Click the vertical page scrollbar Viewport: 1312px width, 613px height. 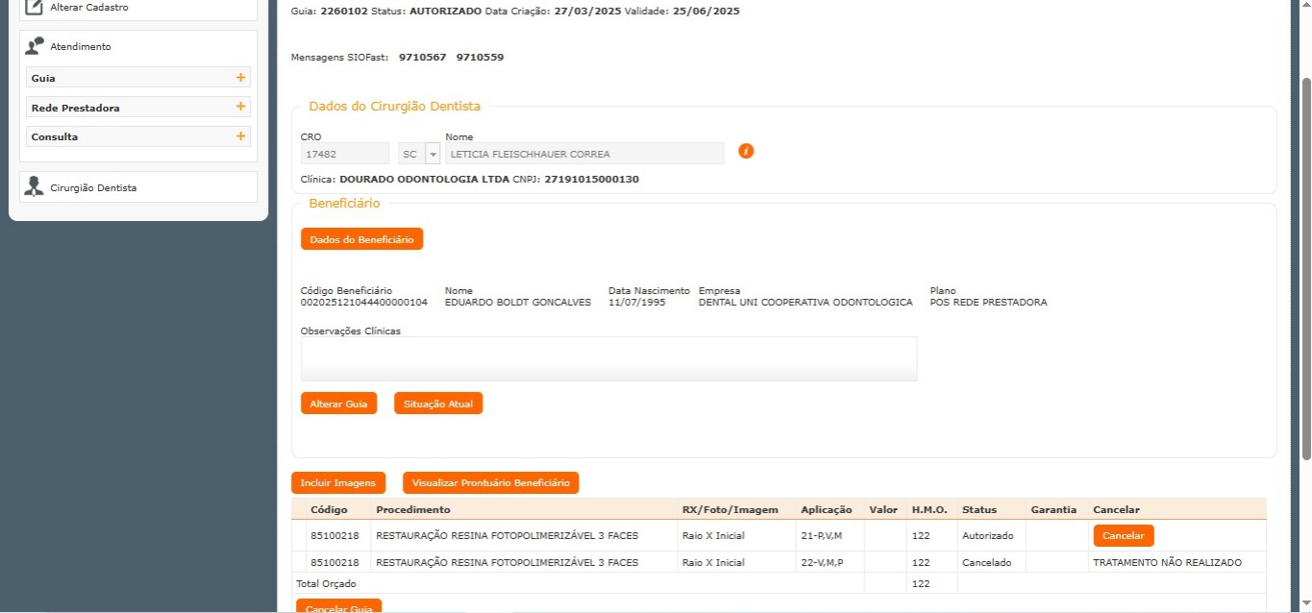tap(1304, 269)
